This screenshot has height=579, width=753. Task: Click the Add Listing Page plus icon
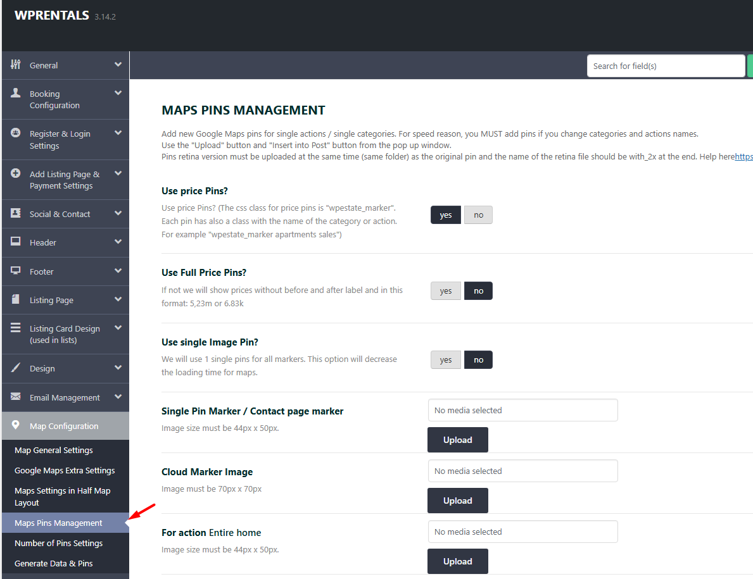pyautogui.click(x=16, y=173)
